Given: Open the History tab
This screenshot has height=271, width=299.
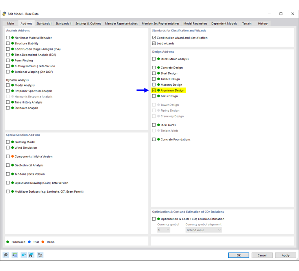Looking at the screenshot, I should pos(263,24).
